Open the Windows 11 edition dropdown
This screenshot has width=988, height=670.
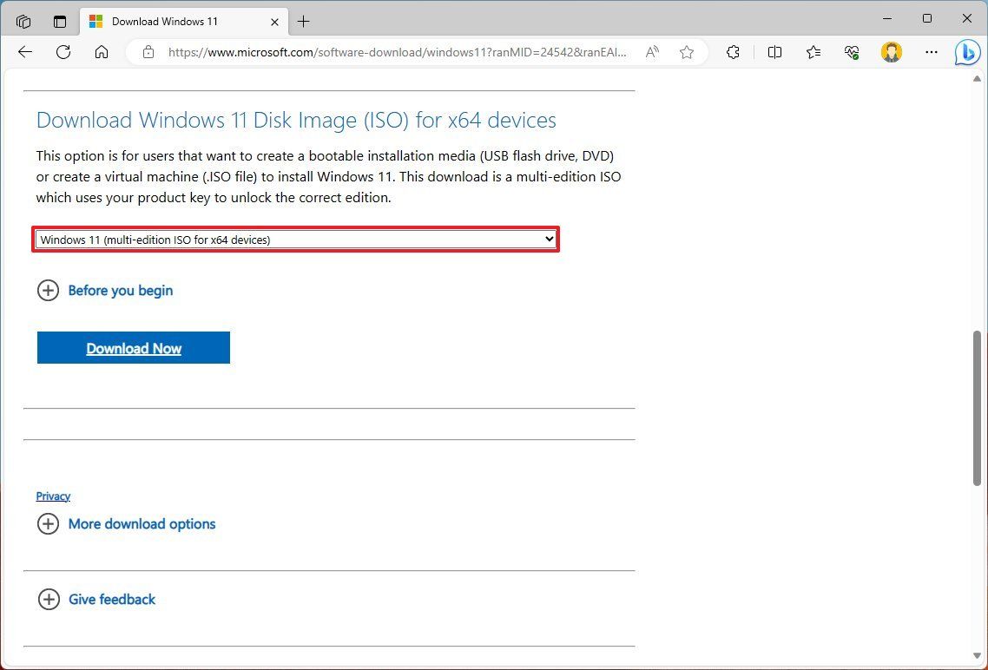tap(295, 239)
